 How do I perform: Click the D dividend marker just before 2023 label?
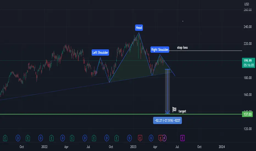pos(129,138)
